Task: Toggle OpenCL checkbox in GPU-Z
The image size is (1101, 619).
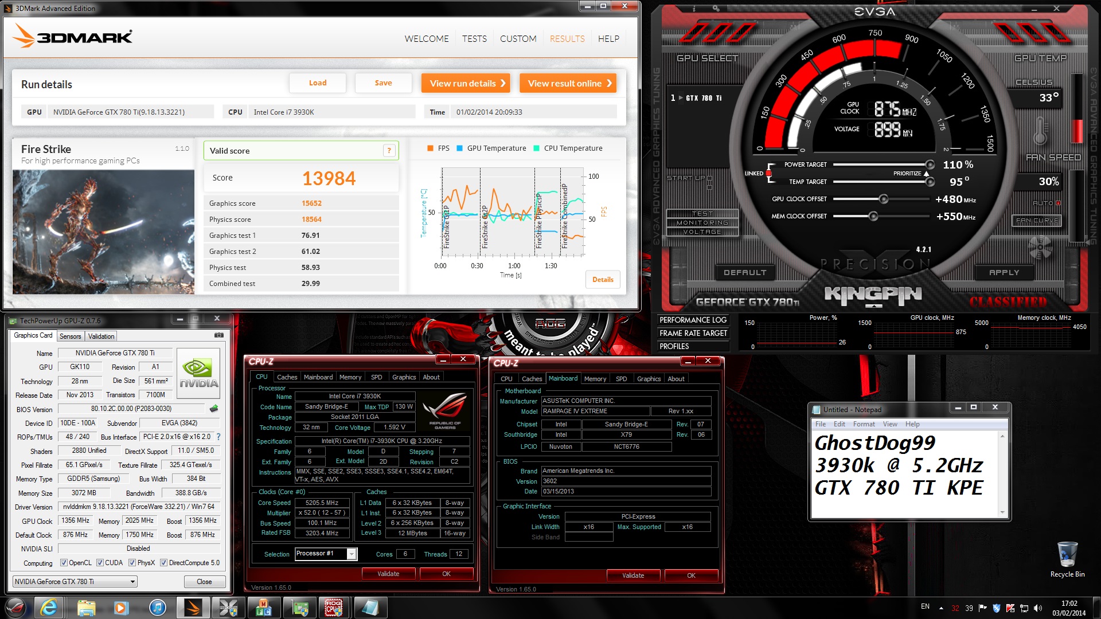Action: point(64,563)
